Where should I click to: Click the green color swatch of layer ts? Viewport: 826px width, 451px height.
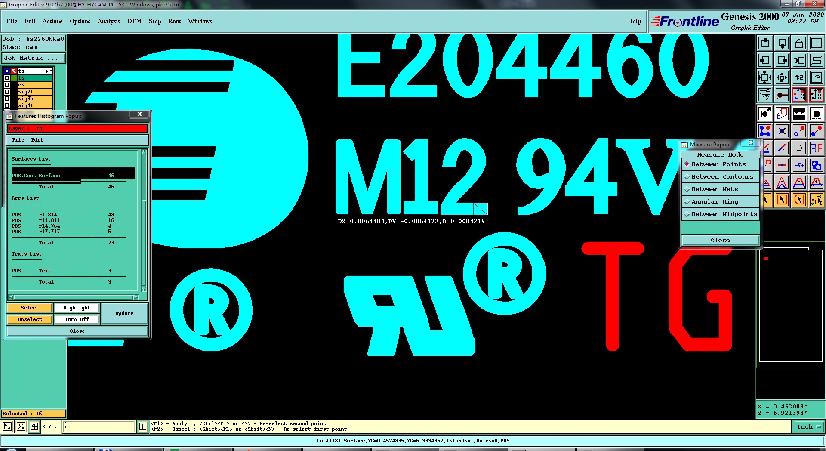pyautogui.click(x=14, y=78)
